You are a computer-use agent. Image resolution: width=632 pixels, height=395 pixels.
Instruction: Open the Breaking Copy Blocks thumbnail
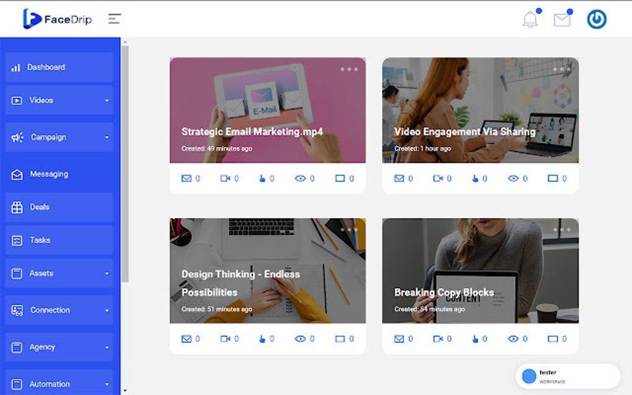[x=480, y=271]
